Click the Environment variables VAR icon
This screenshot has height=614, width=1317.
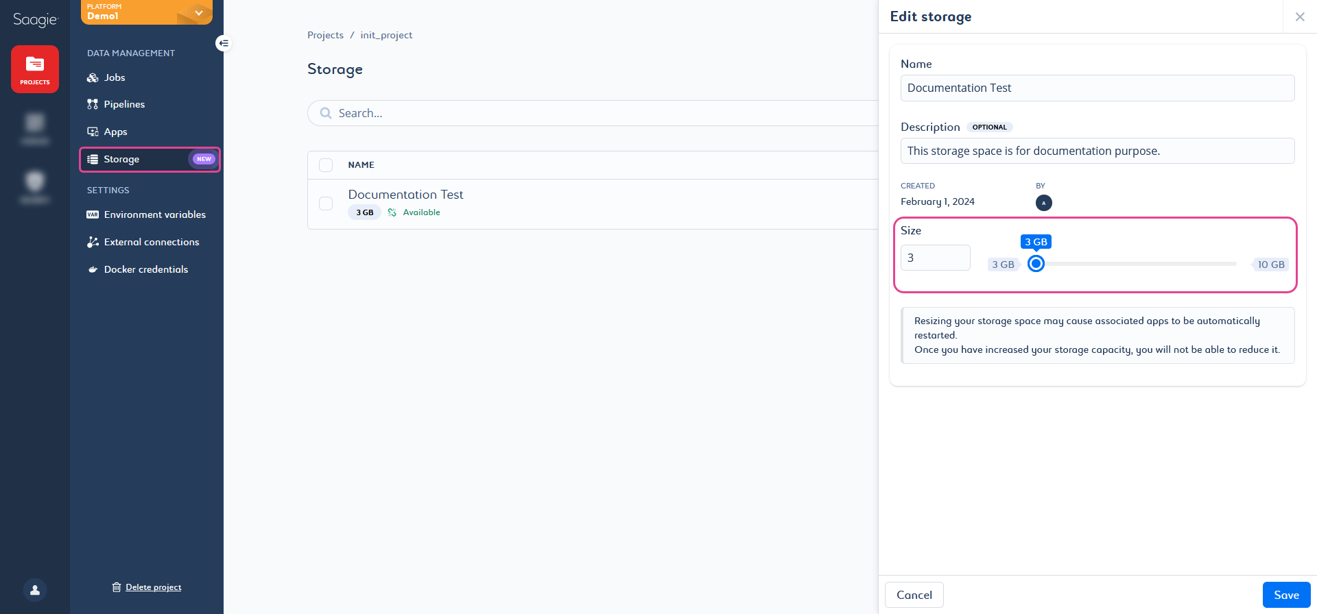pyautogui.click(x=93, y=214)
